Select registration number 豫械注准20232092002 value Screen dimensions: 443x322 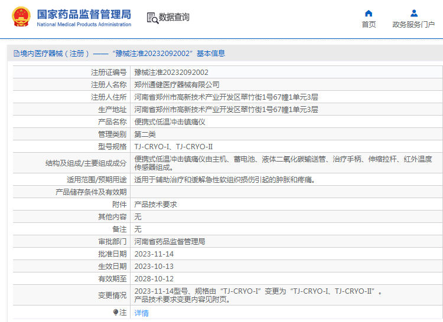tap(171, 73)
